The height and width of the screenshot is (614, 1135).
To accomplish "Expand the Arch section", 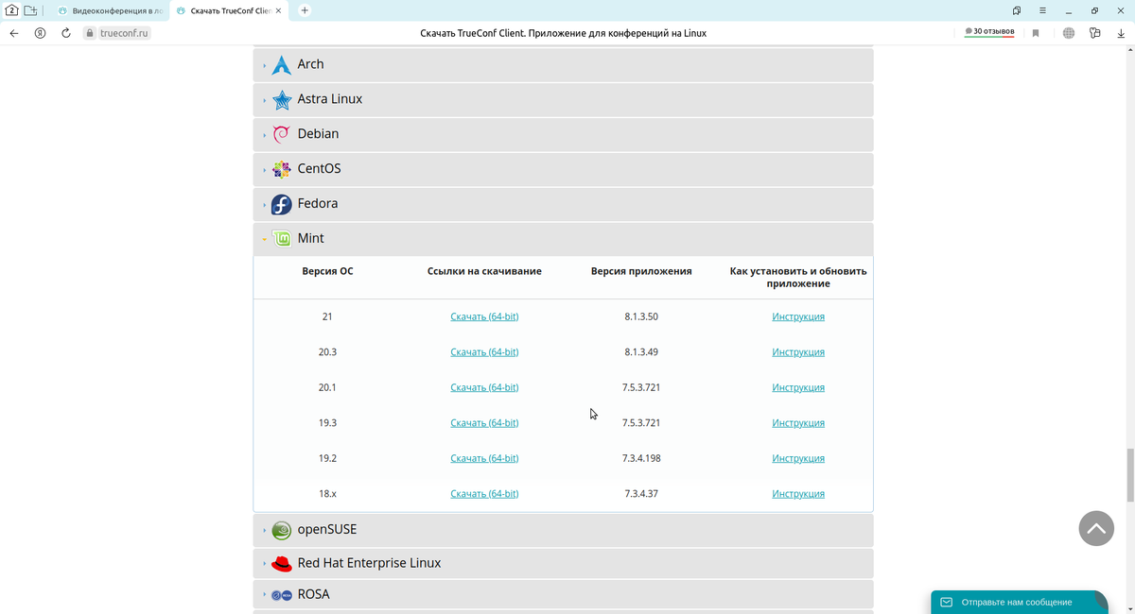I will tap(563, 65).
